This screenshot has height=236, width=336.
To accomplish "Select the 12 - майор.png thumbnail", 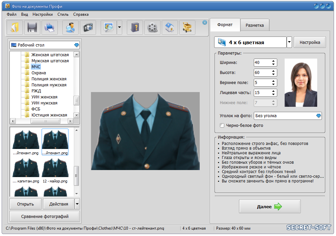I will [55, 171].
